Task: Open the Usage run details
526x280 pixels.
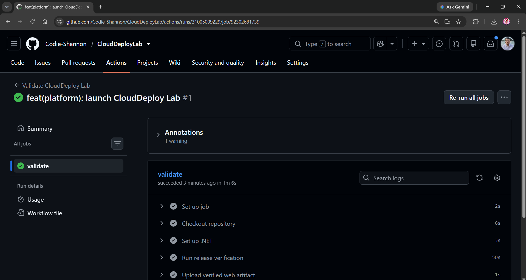Action: click(x=35, y=199)
